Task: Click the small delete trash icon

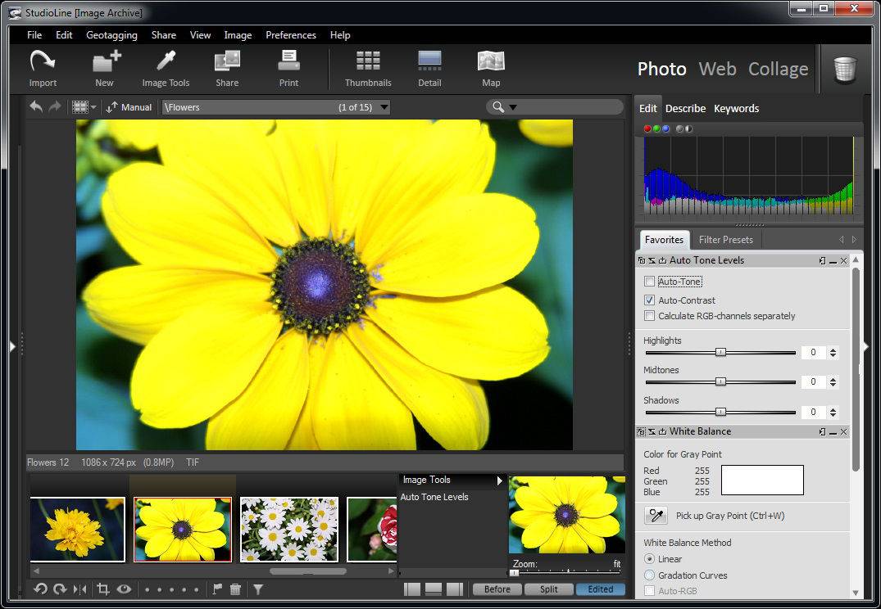Action: [236, 589]
